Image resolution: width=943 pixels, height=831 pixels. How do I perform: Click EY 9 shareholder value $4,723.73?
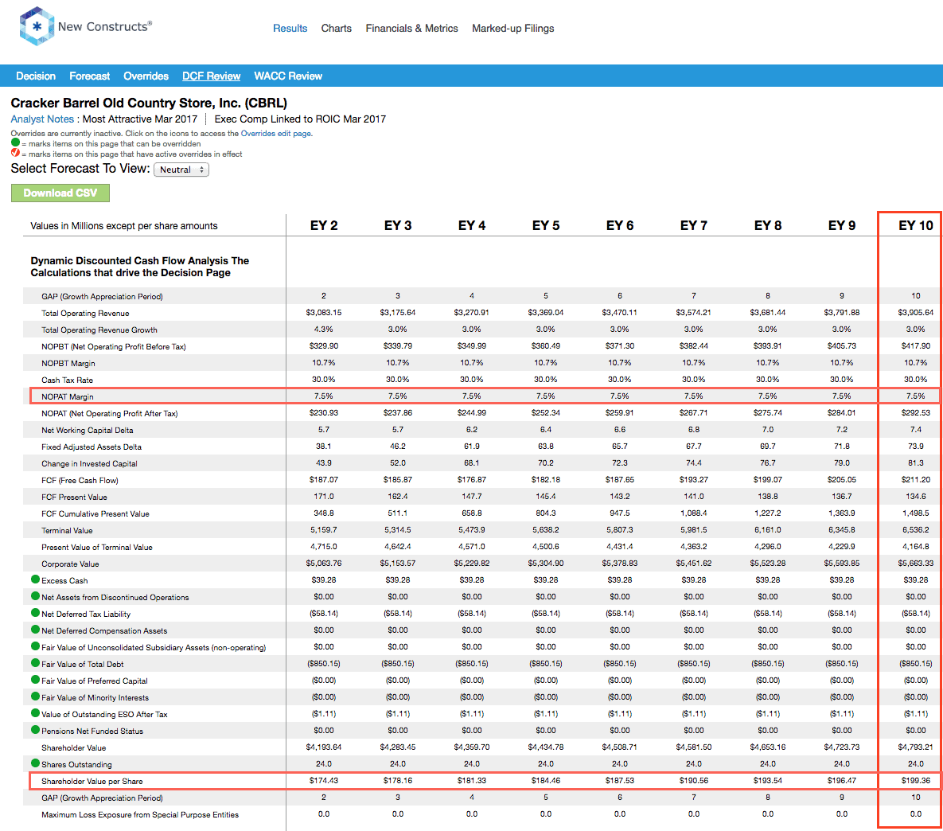[841, 747]
